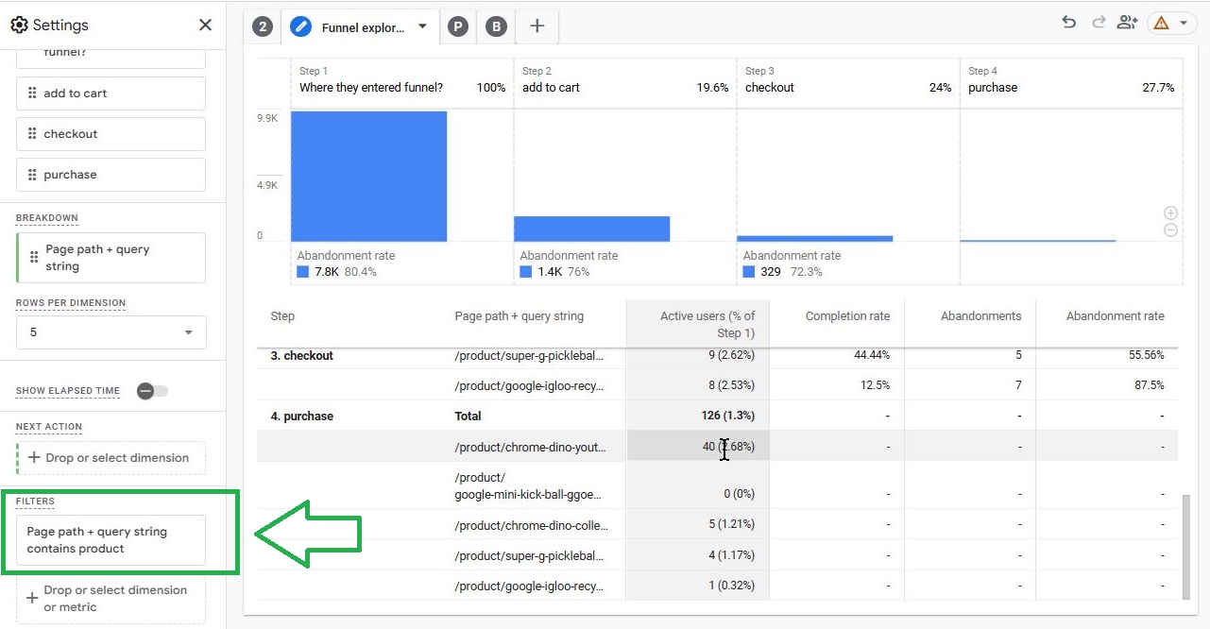Zoom in on the funnel chart

point(1171,213)
